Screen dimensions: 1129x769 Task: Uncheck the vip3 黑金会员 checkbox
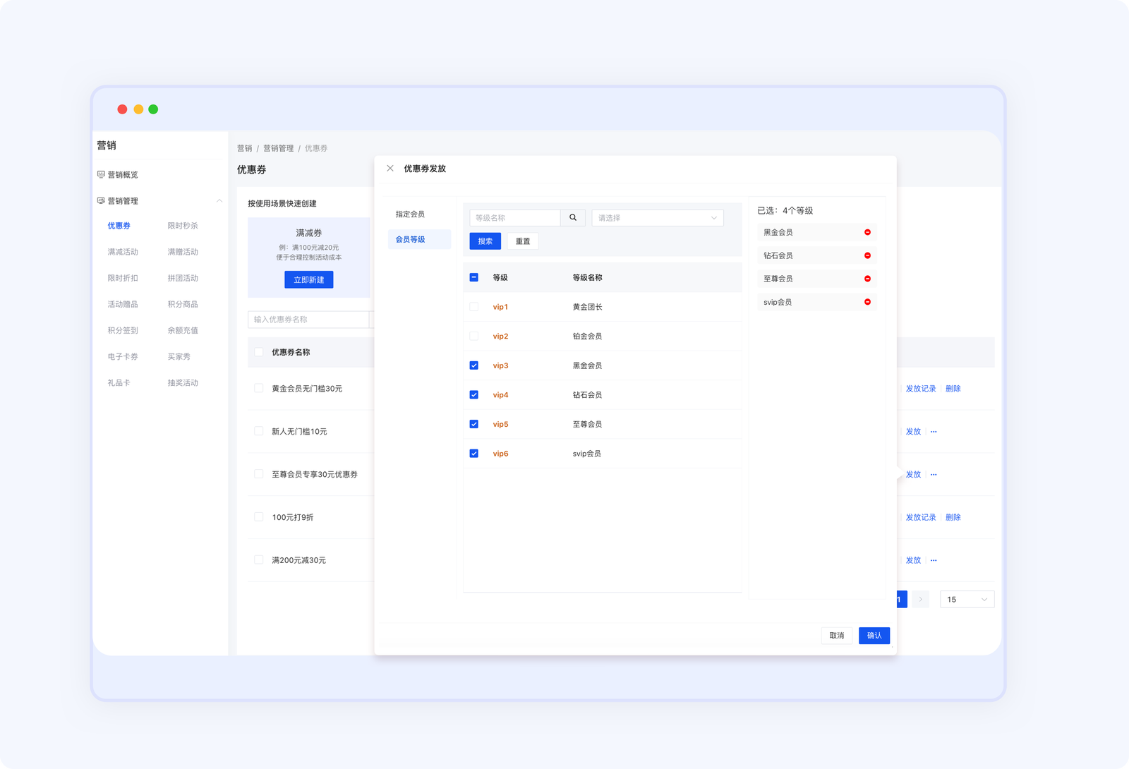pyautogui.click(x=474, y=365)
